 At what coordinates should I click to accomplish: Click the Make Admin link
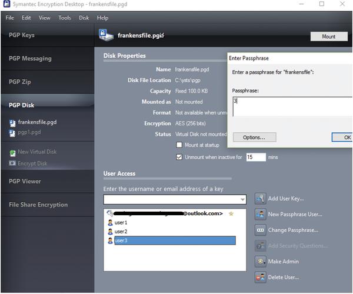pyautogui.click(x=283, y=262)
